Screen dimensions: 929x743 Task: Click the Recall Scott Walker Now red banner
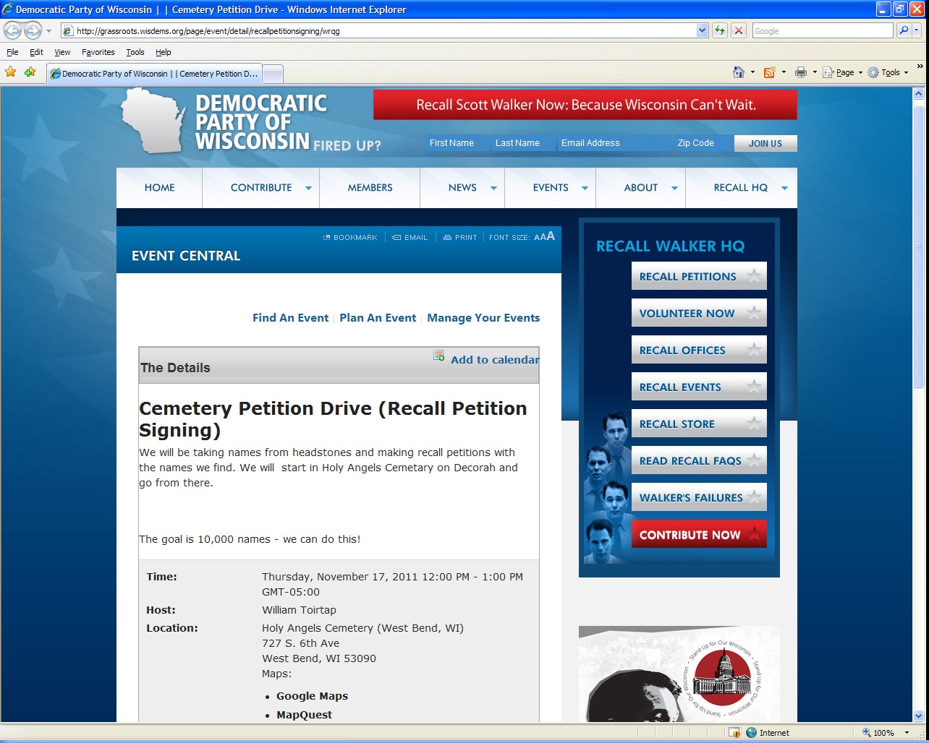pyautogui.click(x=585, y=105)
